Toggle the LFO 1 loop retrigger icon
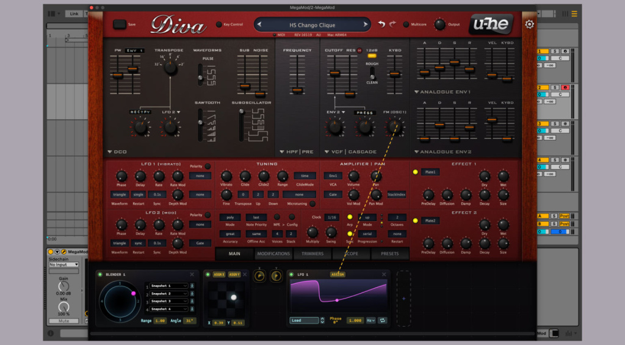 click(x=382, y=321)
